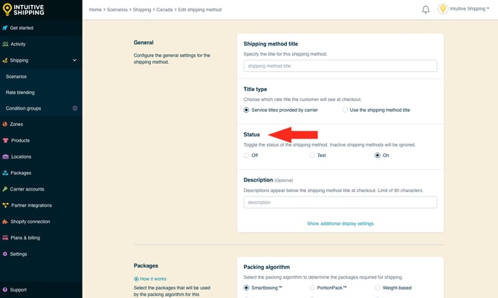Click the Carrier accounts key icon

[4, 189]
